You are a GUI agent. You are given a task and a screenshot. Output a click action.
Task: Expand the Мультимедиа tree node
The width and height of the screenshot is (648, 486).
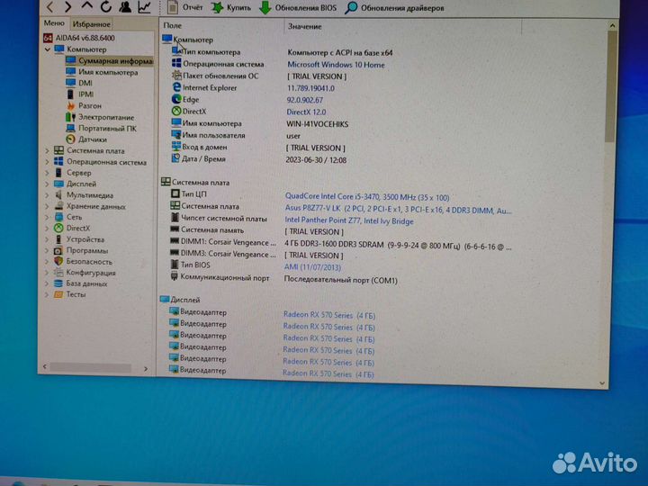coord(47,195)
